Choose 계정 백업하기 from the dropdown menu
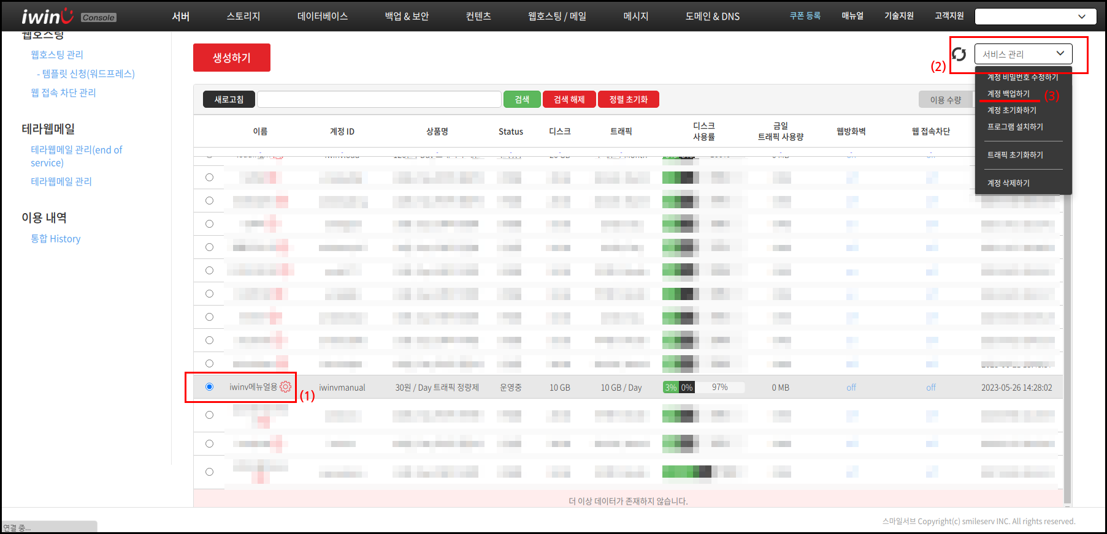The image size is (1107, 534). tap(1008, 94)
